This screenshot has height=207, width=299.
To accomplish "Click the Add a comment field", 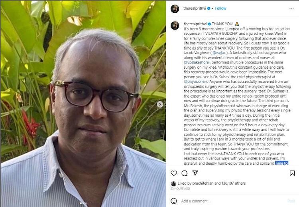I will coord(233,201).
